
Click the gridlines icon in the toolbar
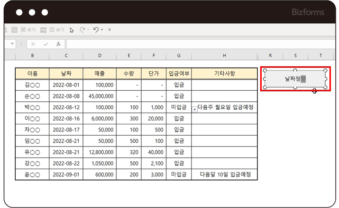[15, 30]
